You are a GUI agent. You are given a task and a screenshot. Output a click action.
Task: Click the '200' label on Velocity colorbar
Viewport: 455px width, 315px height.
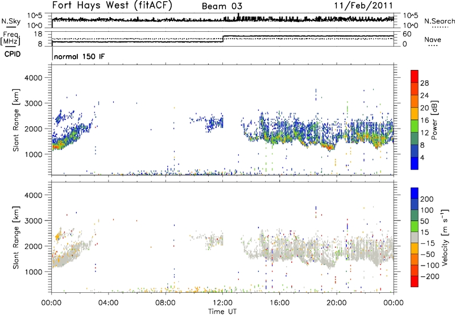(427, 199)
